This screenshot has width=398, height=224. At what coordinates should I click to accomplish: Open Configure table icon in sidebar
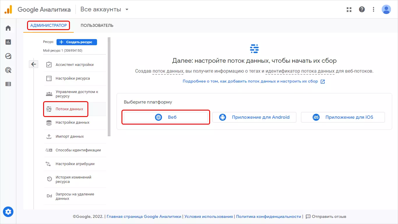(x=8, y=84)
